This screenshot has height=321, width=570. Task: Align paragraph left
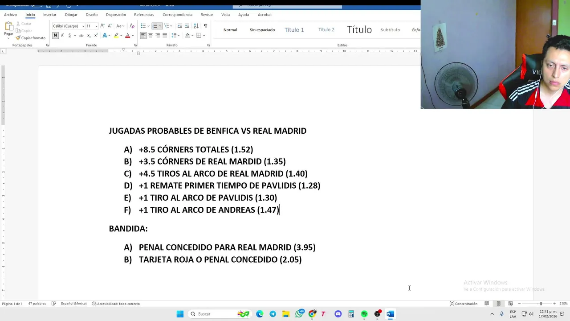coord(143,35)
